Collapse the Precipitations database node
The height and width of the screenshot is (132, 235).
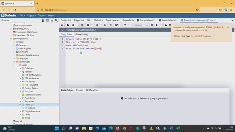click(11, 38)
